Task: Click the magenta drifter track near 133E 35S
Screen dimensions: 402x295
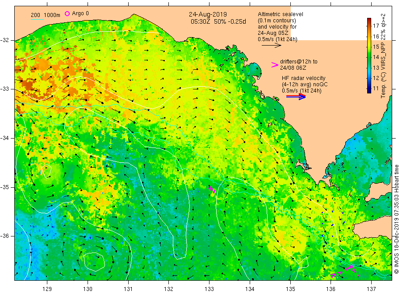Action: point(212,190)
